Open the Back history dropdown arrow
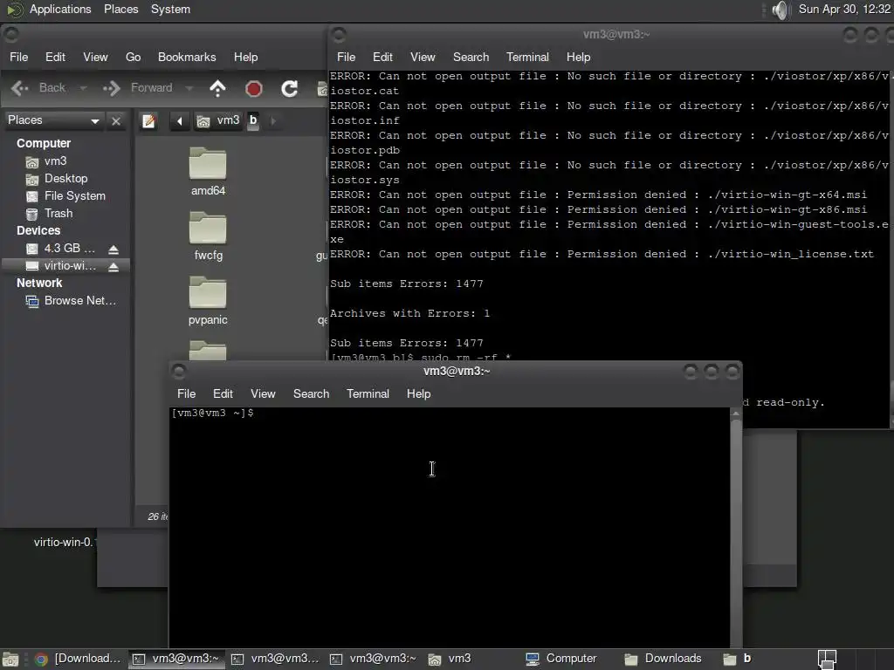 83,88
